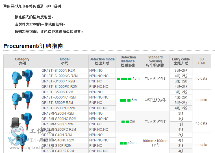Screen dimensions: 215x153
Task: Click the Entry cable 出线方式 column header
Action: coord(181,61)
